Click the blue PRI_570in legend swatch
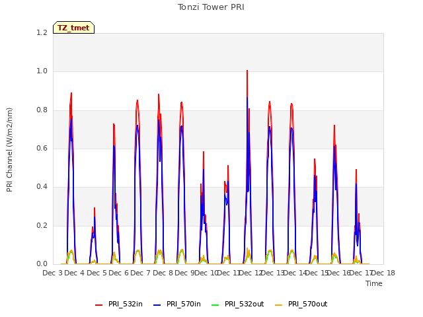 point(157,305)
